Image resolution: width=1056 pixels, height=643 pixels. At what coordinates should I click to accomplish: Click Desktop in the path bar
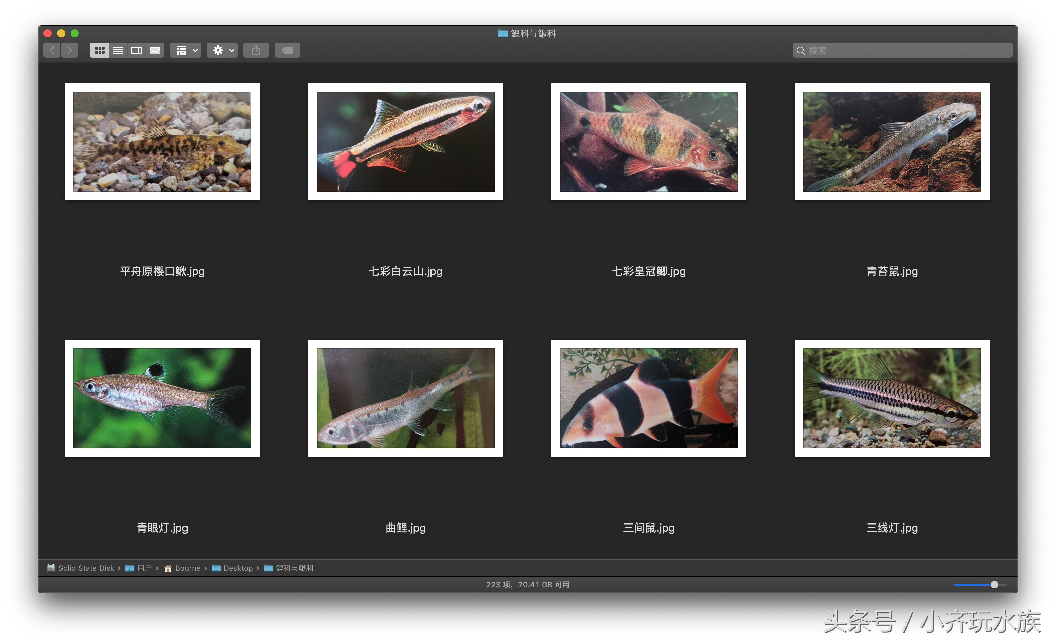click(232, 568)
